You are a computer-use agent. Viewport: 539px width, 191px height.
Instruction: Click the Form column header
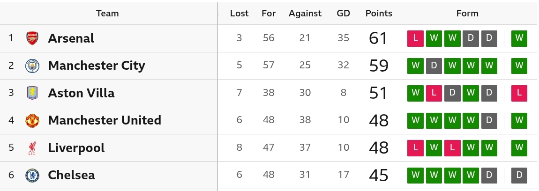point(467,13)
